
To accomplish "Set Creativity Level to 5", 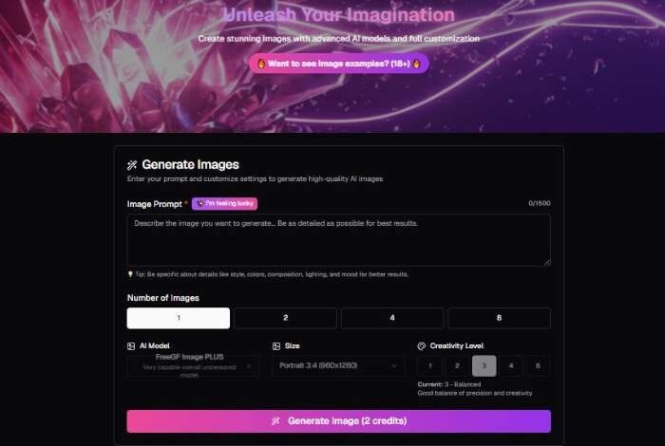I will [538, 366].
